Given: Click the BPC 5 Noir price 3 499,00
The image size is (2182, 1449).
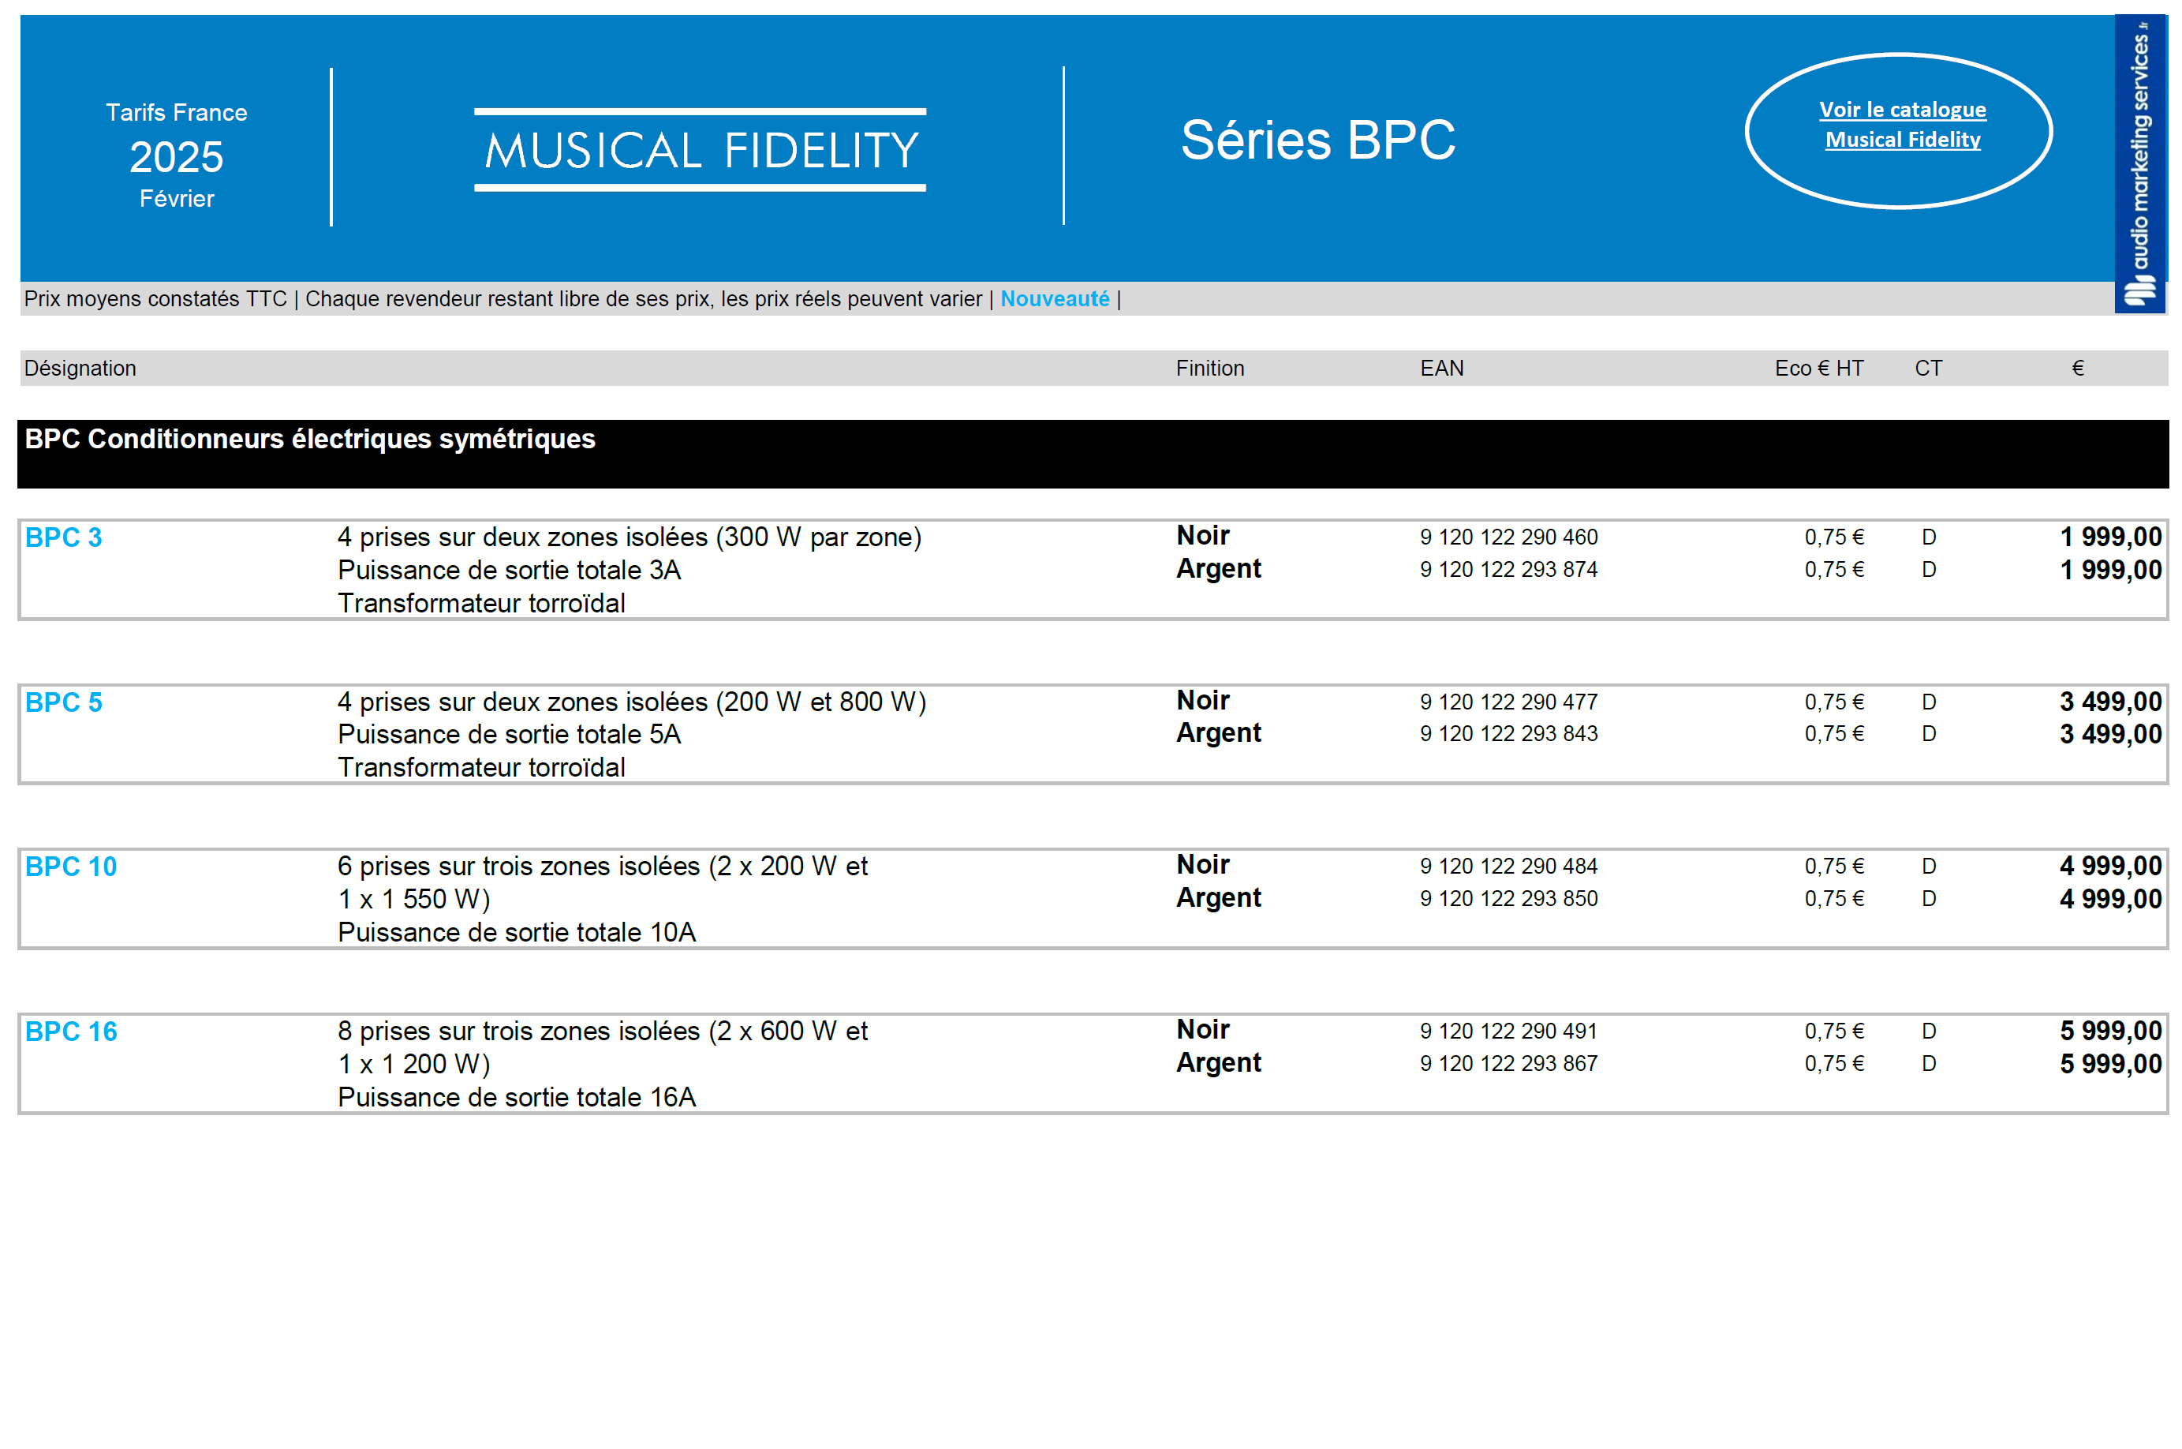Looking at the screenshot, I should [x=2109, y=702].
